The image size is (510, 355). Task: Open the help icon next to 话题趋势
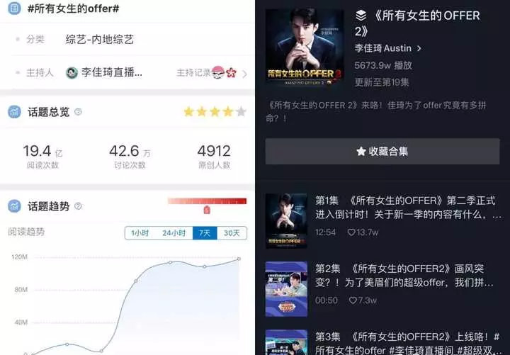(78, 206)
